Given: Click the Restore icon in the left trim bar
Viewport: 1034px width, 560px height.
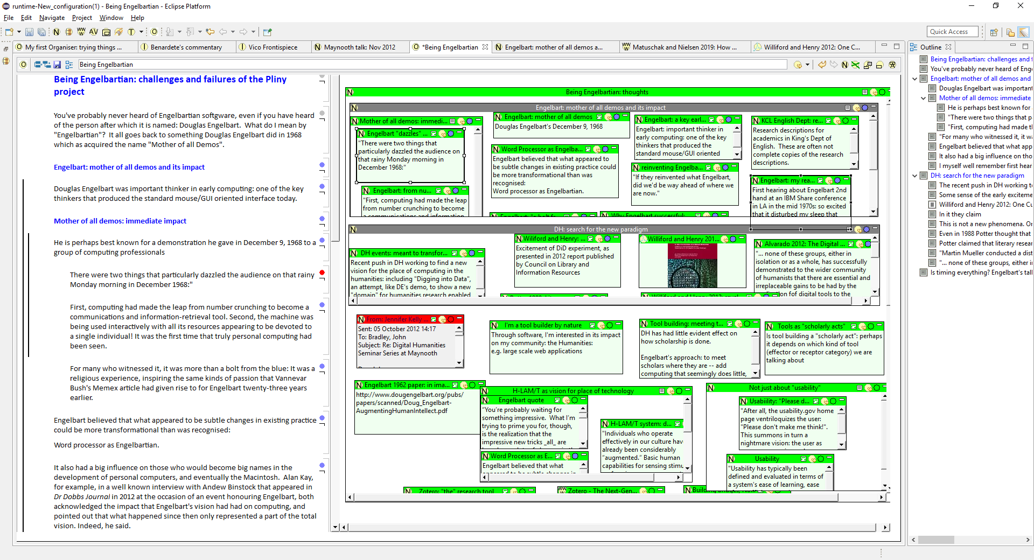Looking at the screenshot, I should pos(6,48).
